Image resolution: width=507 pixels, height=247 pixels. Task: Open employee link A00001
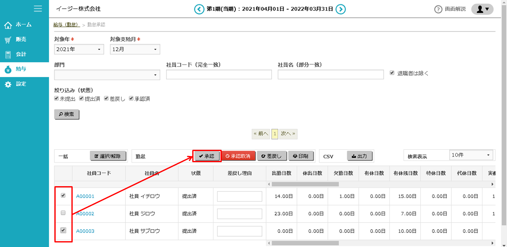point(85,196)
